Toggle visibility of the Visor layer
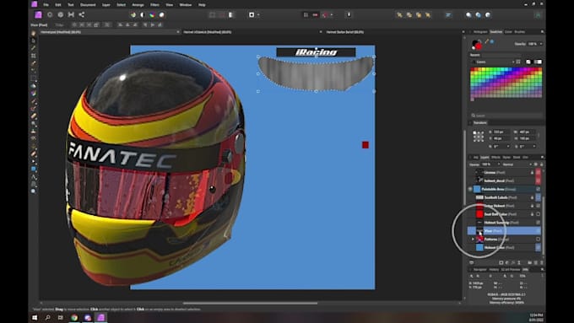The height and width of the screenshot is (323, 574). click(539, 231)
